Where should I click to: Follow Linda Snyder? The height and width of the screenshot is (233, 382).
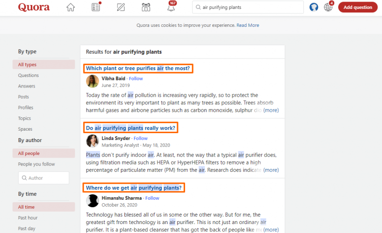141,139
